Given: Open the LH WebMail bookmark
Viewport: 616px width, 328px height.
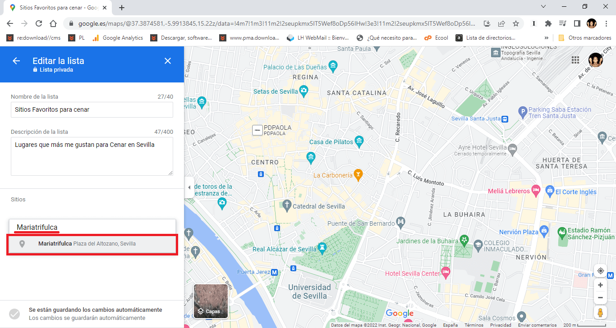Looking at the screenshot, I should tap(317, 38).
